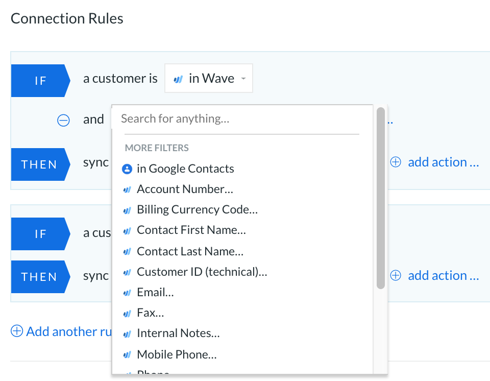490x381 pixels.
Task: Pick the 'Contact Last Name…' filter
Action: click(190, 251)
